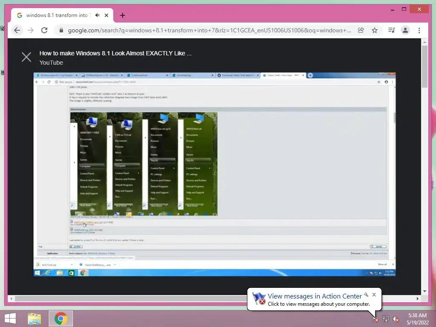Click the horizontal scroll right arrow
This screenshot has height=327, width=436.
[x=418, y=298]
